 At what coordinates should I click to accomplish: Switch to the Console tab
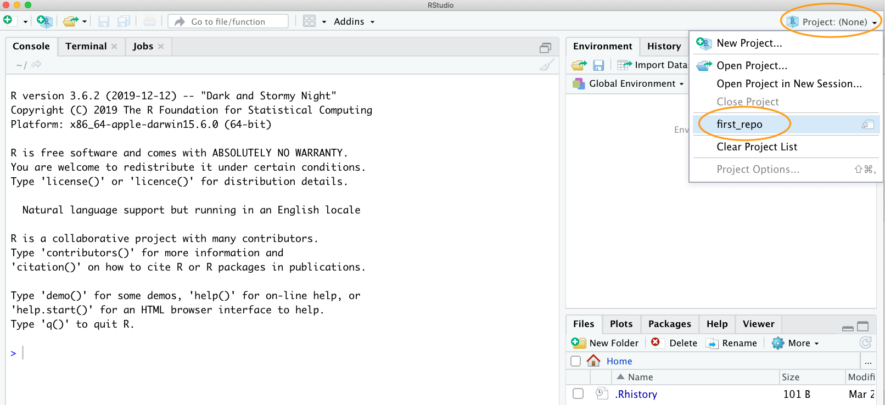(x=31, y=46)
